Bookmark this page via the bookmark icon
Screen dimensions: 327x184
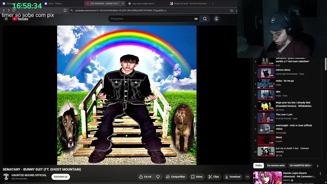[x=65, y=10]
